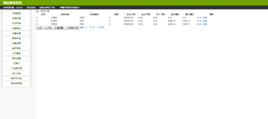Click the 买入下限 column header
268x119 pixels.
coord(160,14)
